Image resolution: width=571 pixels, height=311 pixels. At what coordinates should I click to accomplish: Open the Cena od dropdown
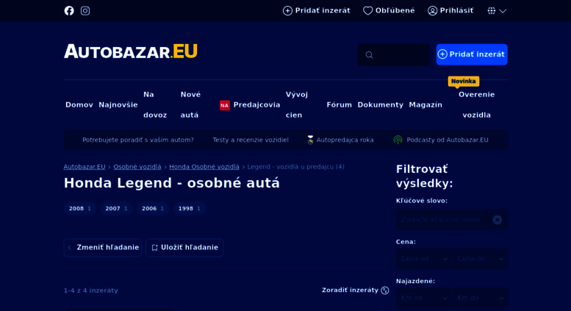tap(424, 259)
